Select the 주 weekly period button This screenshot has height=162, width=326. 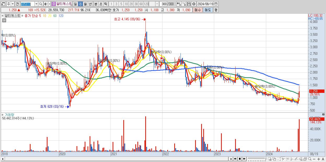pyautogui.click(x=80, y=4)
